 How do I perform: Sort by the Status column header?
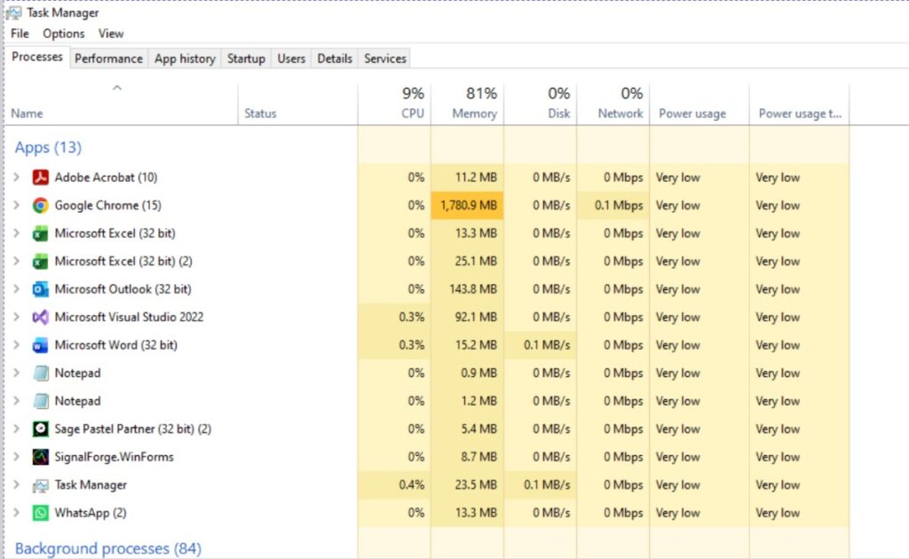click(x=297, y=104)
